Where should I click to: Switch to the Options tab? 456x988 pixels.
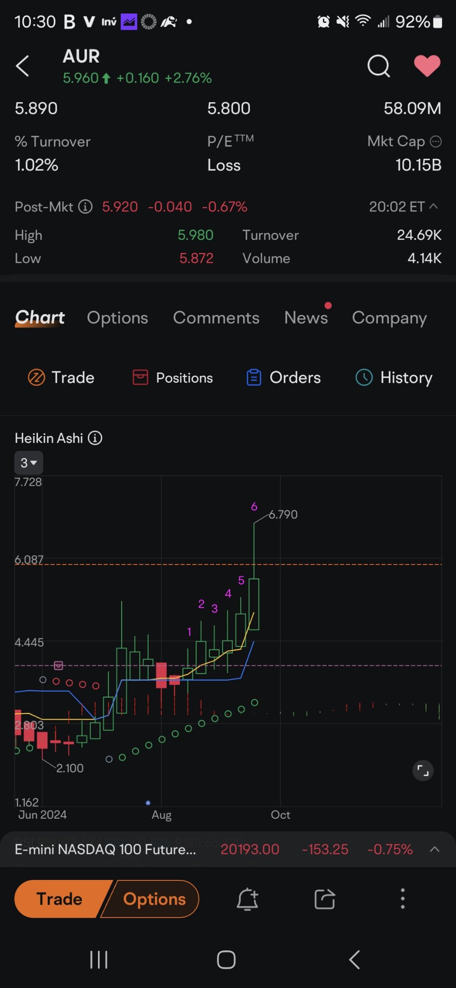point(117,318)
